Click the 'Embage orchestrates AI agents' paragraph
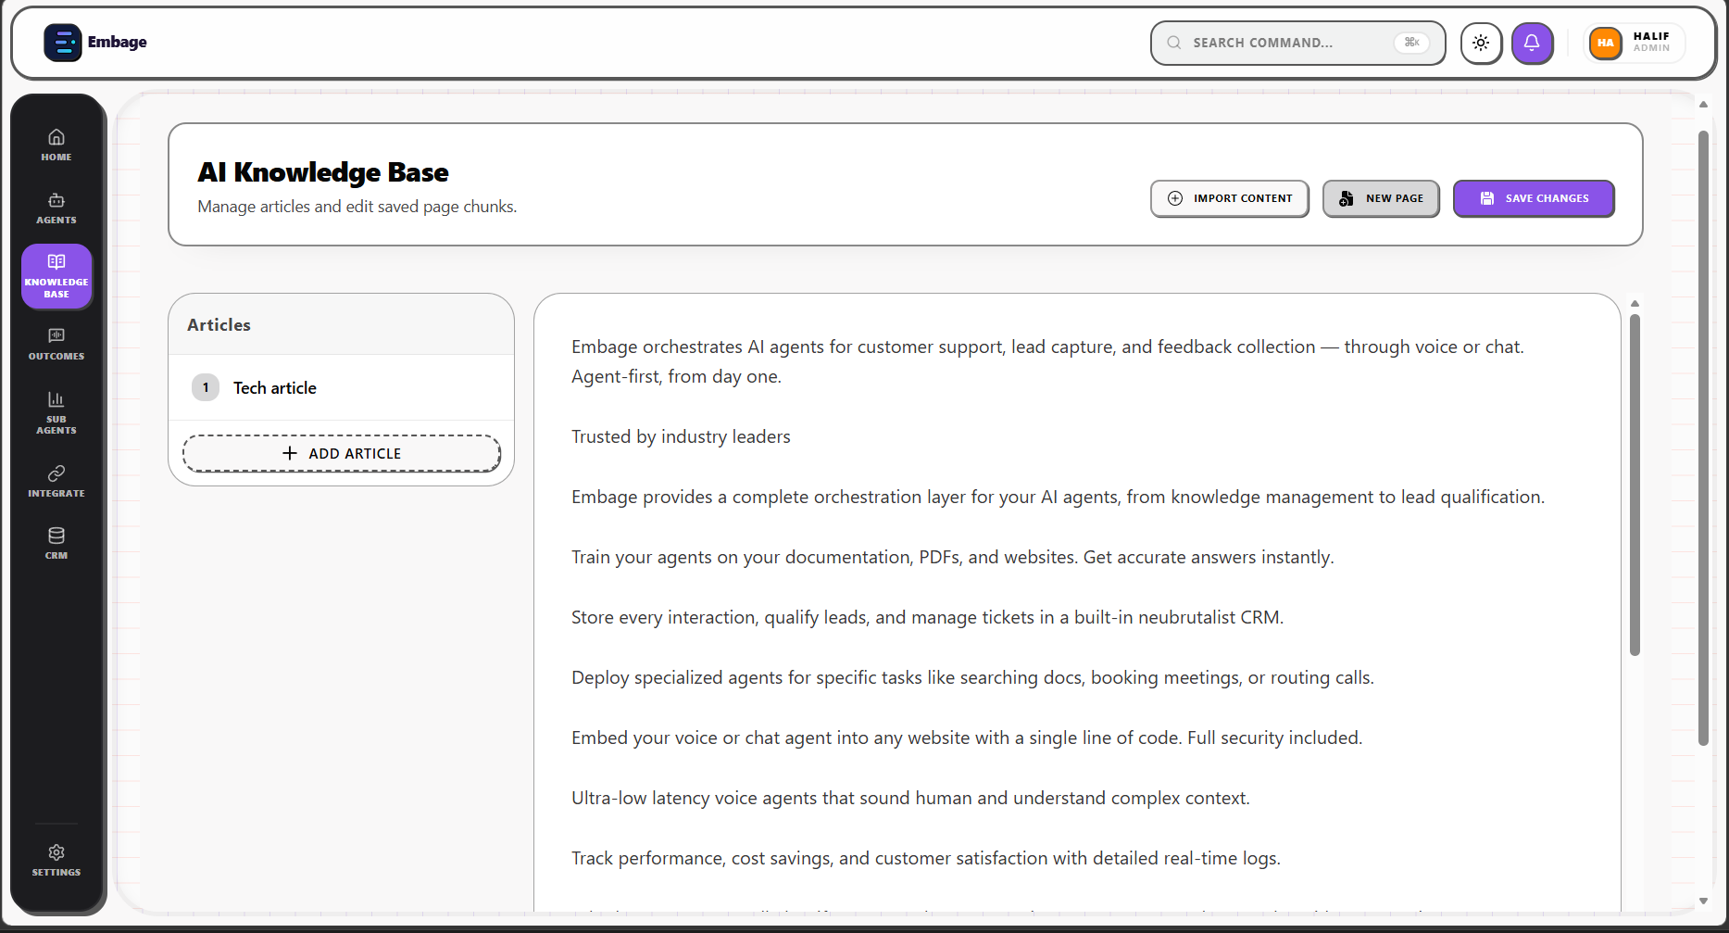 pyautogui.click(x=1047, y=361)
